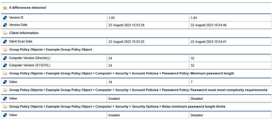Click the icon beside Computer Version (SYSVOL)
Image resolution: width=275 pixels, height=121 pixels.
[5, 65]
